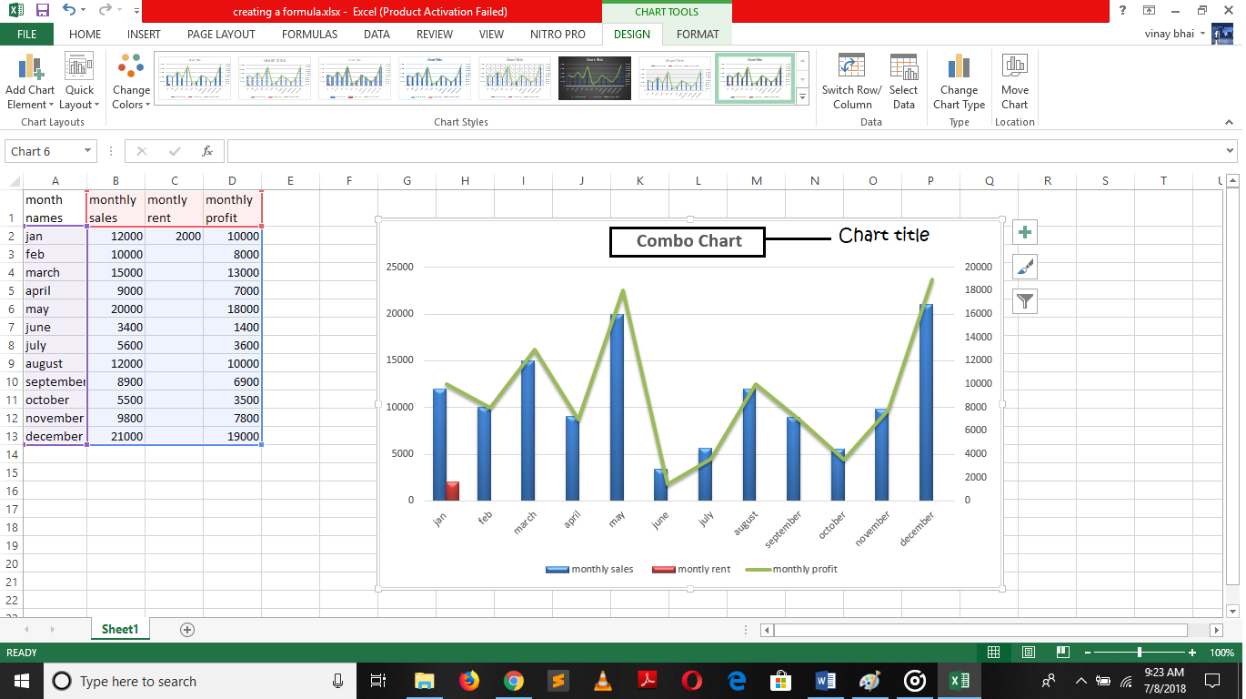
Task: Open the Chart Elements plus button
Action: coord(1025,233)
